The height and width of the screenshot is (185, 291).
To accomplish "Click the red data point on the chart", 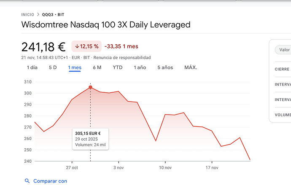I will click(90, 87).
